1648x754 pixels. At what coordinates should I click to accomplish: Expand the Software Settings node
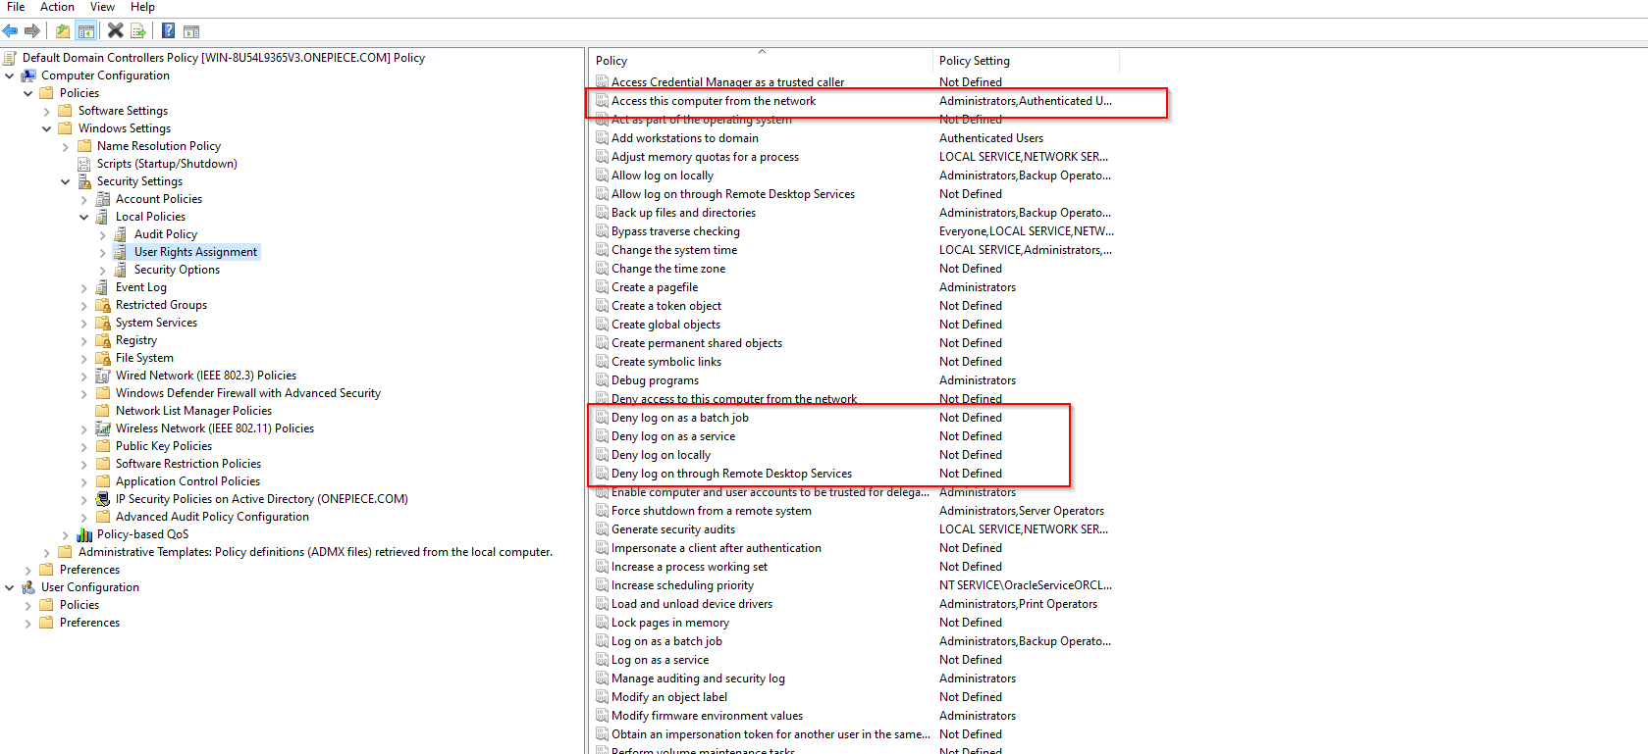[x=47, y=111]
